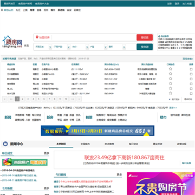
Task: Switch to the 每日财经 news tab
Action: [x=133, y=144]
